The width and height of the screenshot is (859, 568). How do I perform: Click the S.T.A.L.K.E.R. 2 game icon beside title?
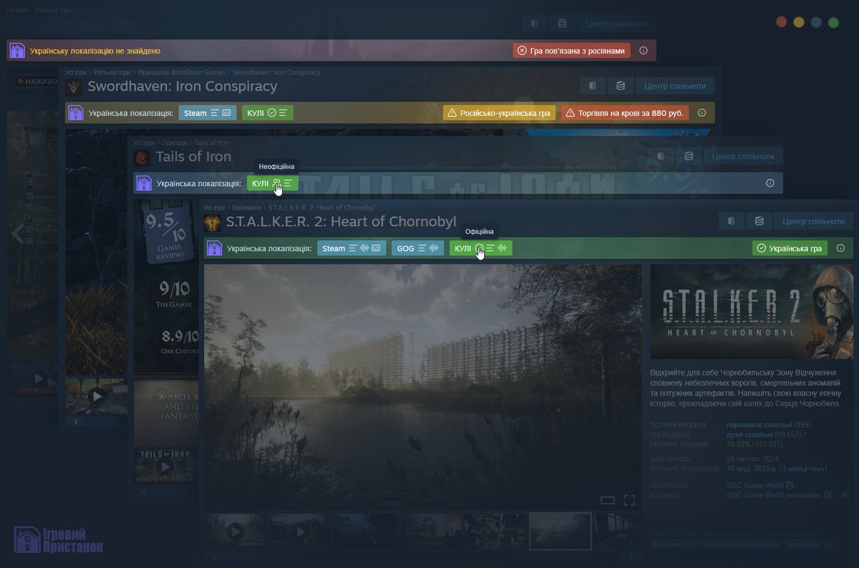pyautogui.click(x=213, y=222)
